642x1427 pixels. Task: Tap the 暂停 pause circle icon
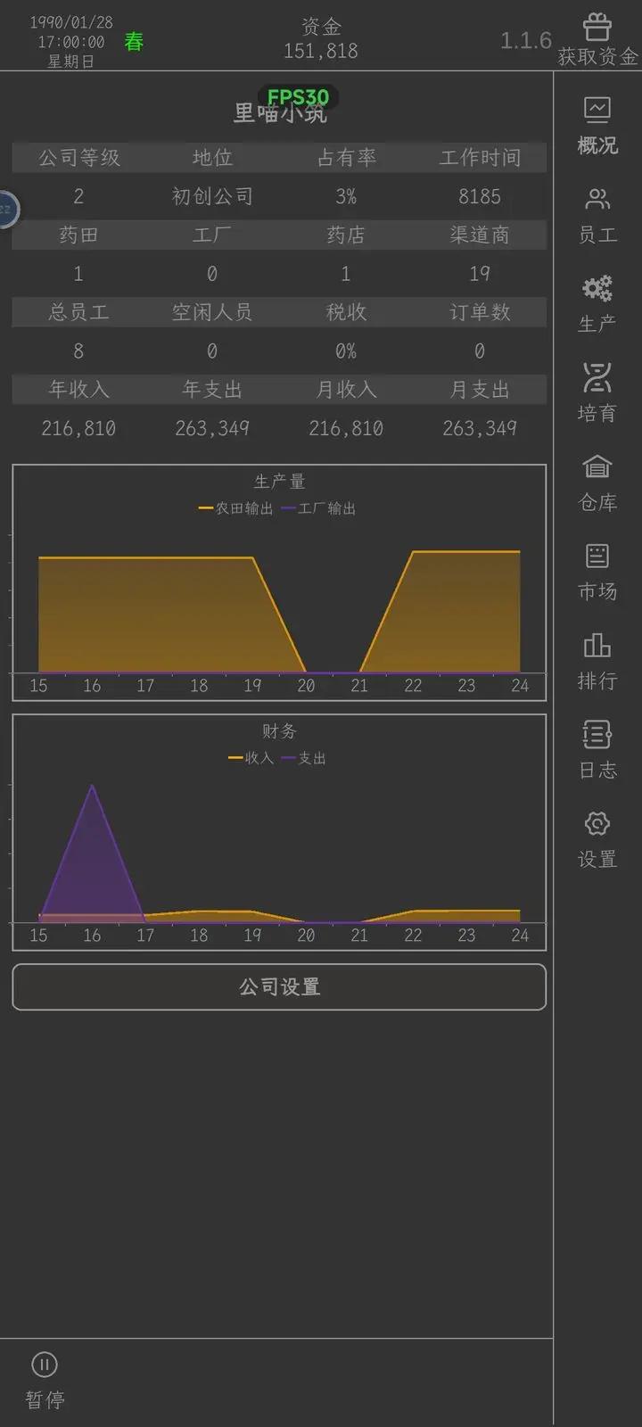coord(45,1365)
